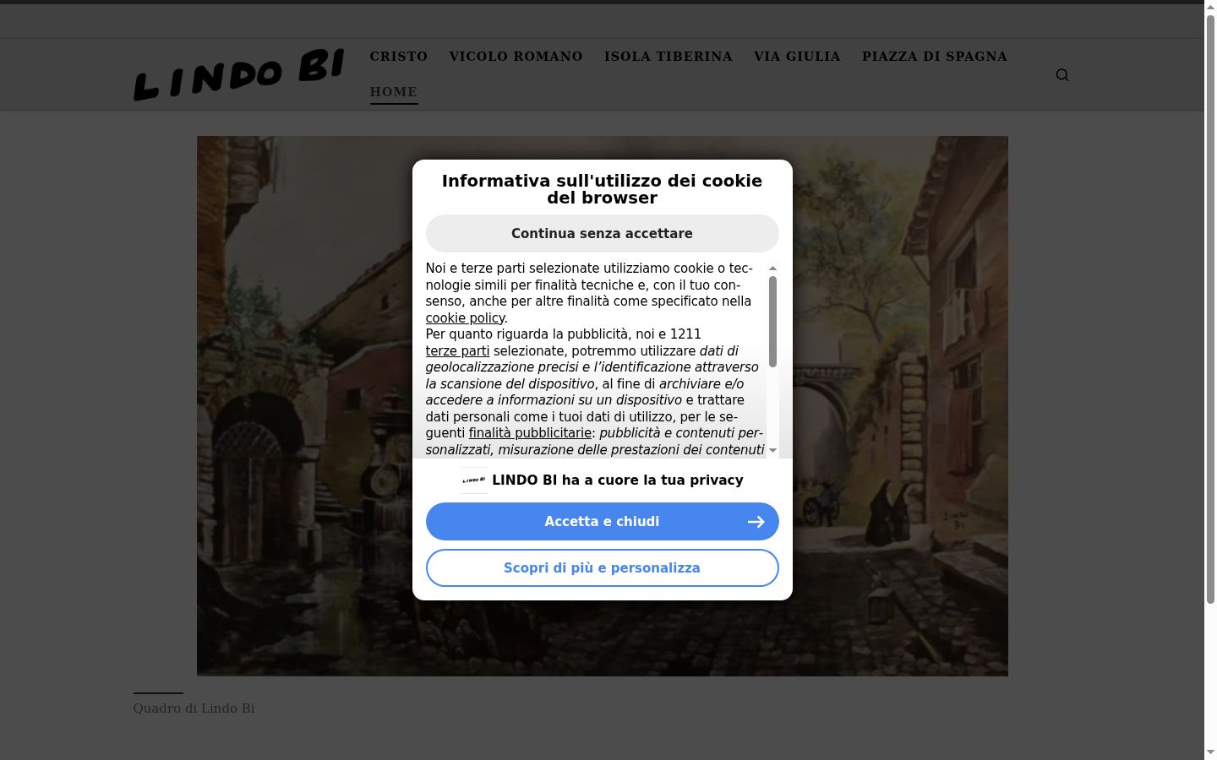1217x760 pixels.
Task: Open the finalità pubblicitarie link
Action: coord(530,433)
